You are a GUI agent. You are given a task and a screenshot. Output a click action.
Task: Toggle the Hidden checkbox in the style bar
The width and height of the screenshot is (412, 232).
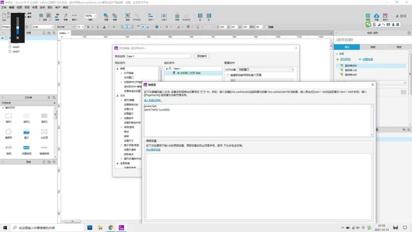point(266,27)
